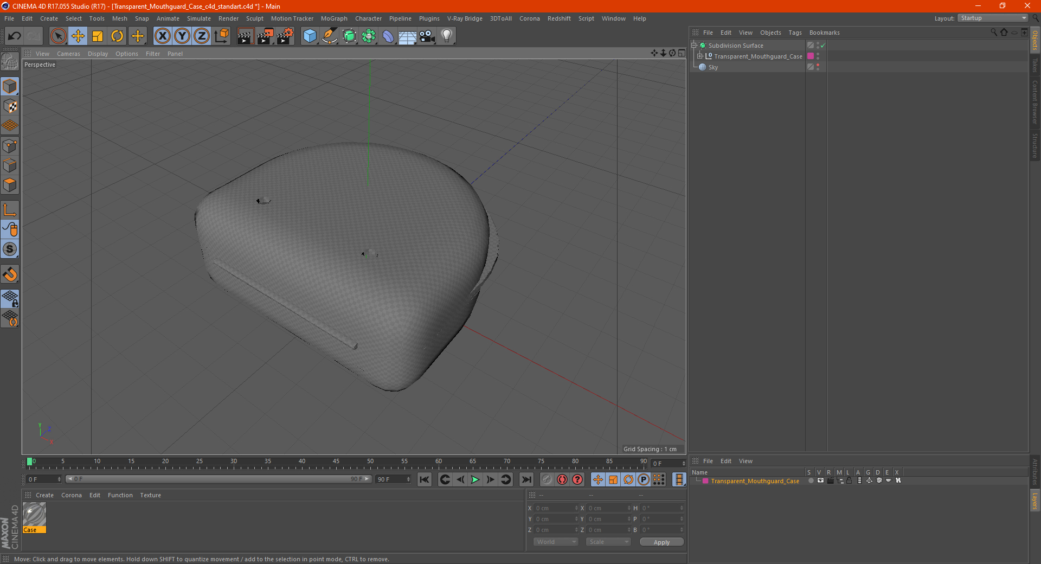Open the Layout Startup dropdown
The height and width of the screenshot is (564, 1041).
pyautogui.click(x=993, y=18)
